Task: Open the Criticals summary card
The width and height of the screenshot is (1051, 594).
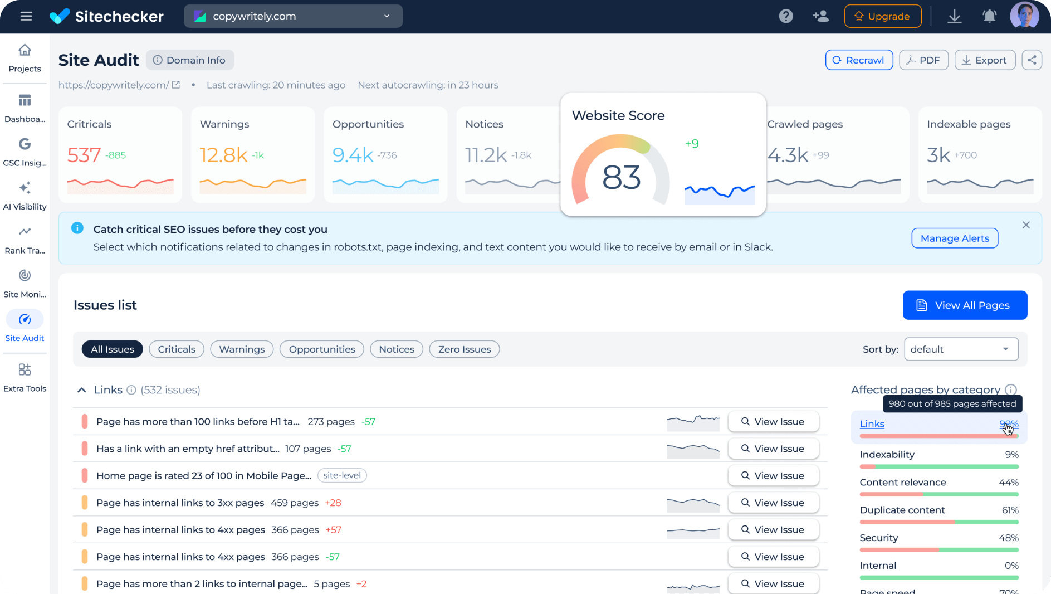Action: click(x=120, y=155)
